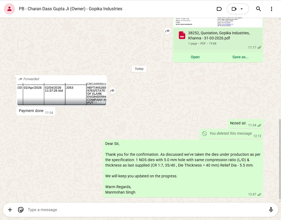281x220 pixels.
Task: Expand the video call dropdown arrow
Action: [x=242, y=9]
